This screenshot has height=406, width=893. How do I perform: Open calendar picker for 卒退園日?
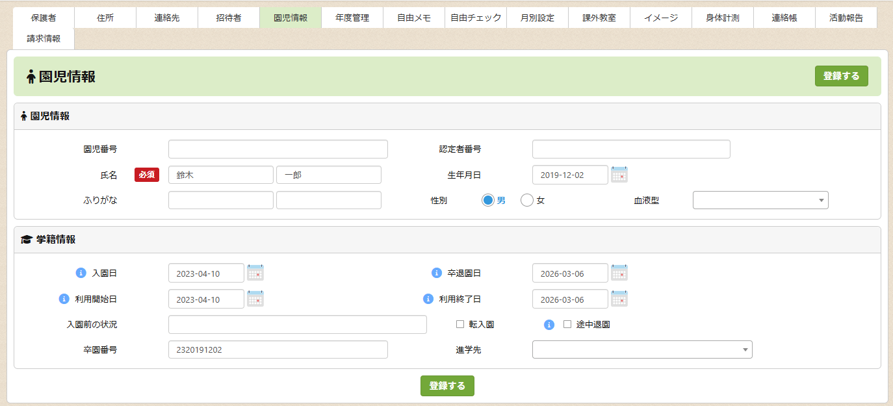[x=619, y=273]
